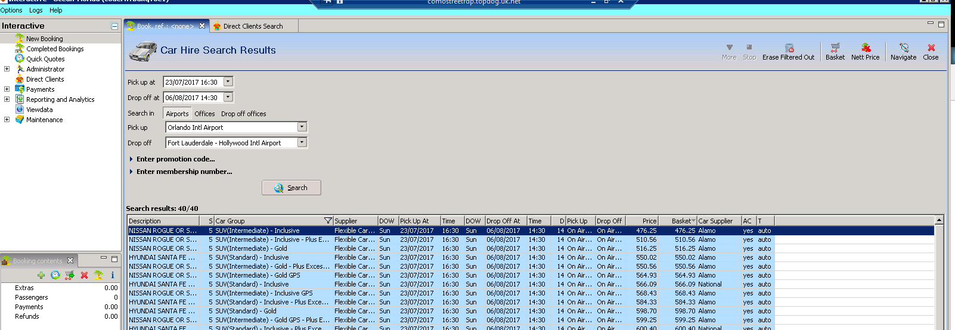This screenshot has height=330, width=955.
Task: Click the Nett Price toolbar icon
Action: (866, 48)
